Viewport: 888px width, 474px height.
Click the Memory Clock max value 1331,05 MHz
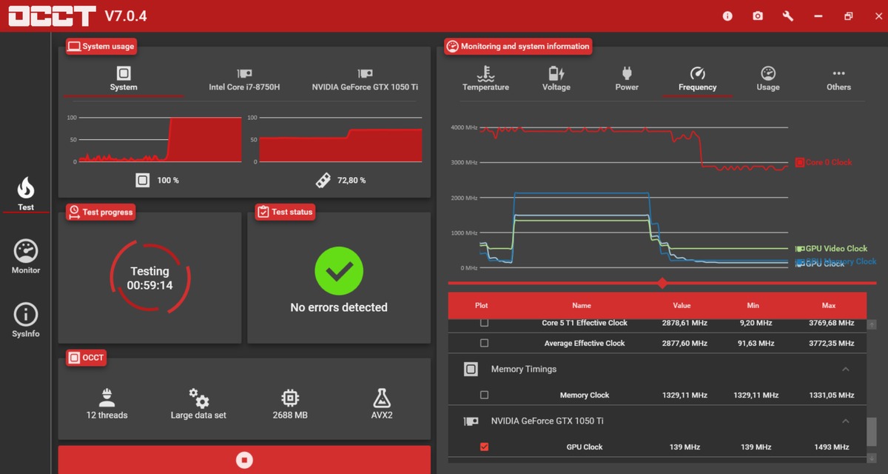pyautogui.click(x=831, y=395)
